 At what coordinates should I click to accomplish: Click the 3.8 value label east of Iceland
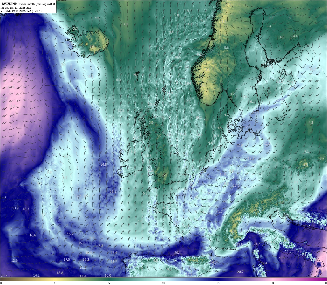pyautogui.click(x=125, y=24)
